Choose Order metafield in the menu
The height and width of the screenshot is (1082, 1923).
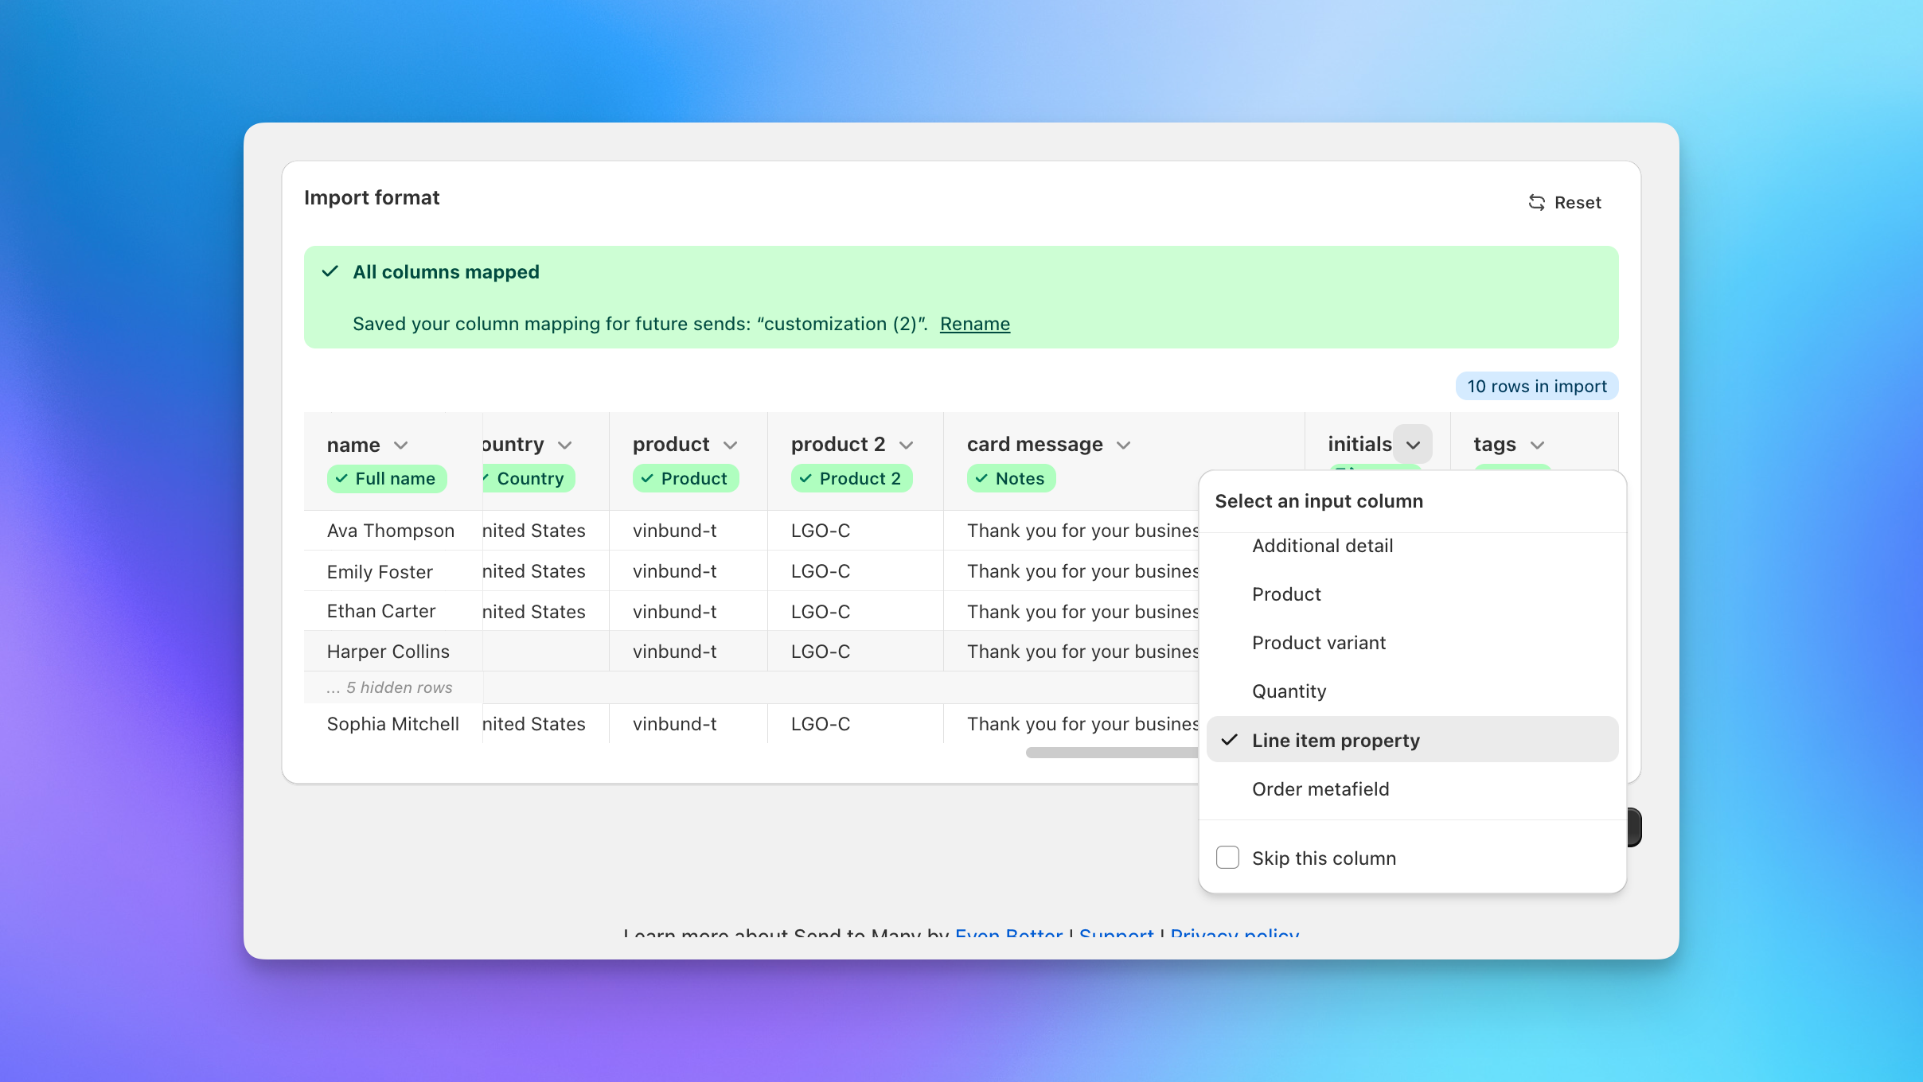1320,789
